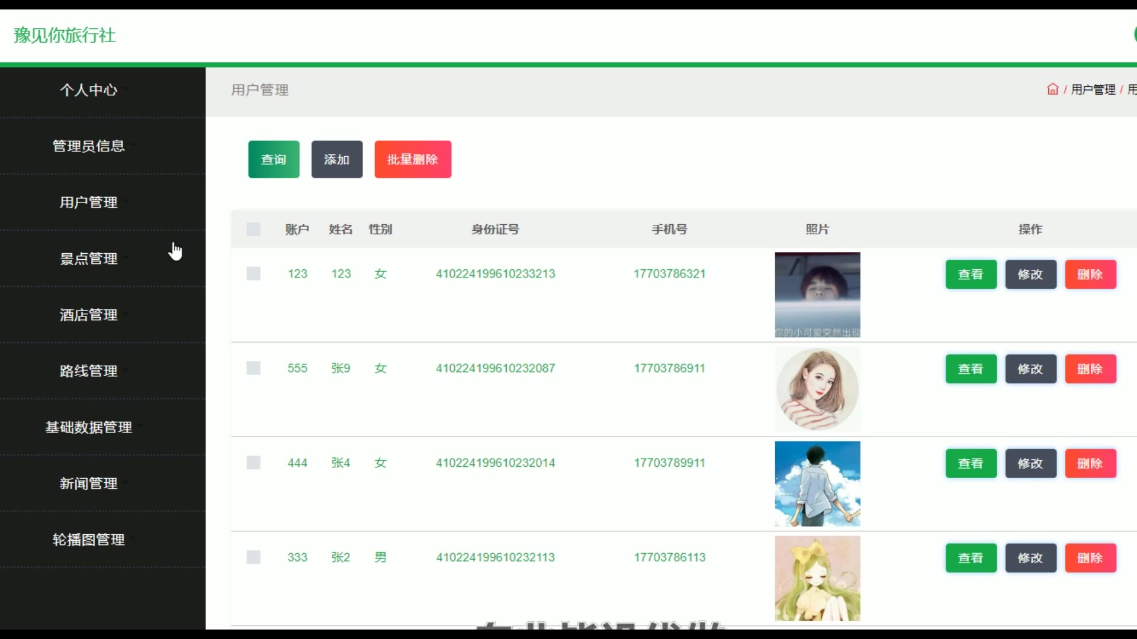Click 查看 for user 张2
Viewport: 1137px width, 639px height.
(x=971, y=558)
